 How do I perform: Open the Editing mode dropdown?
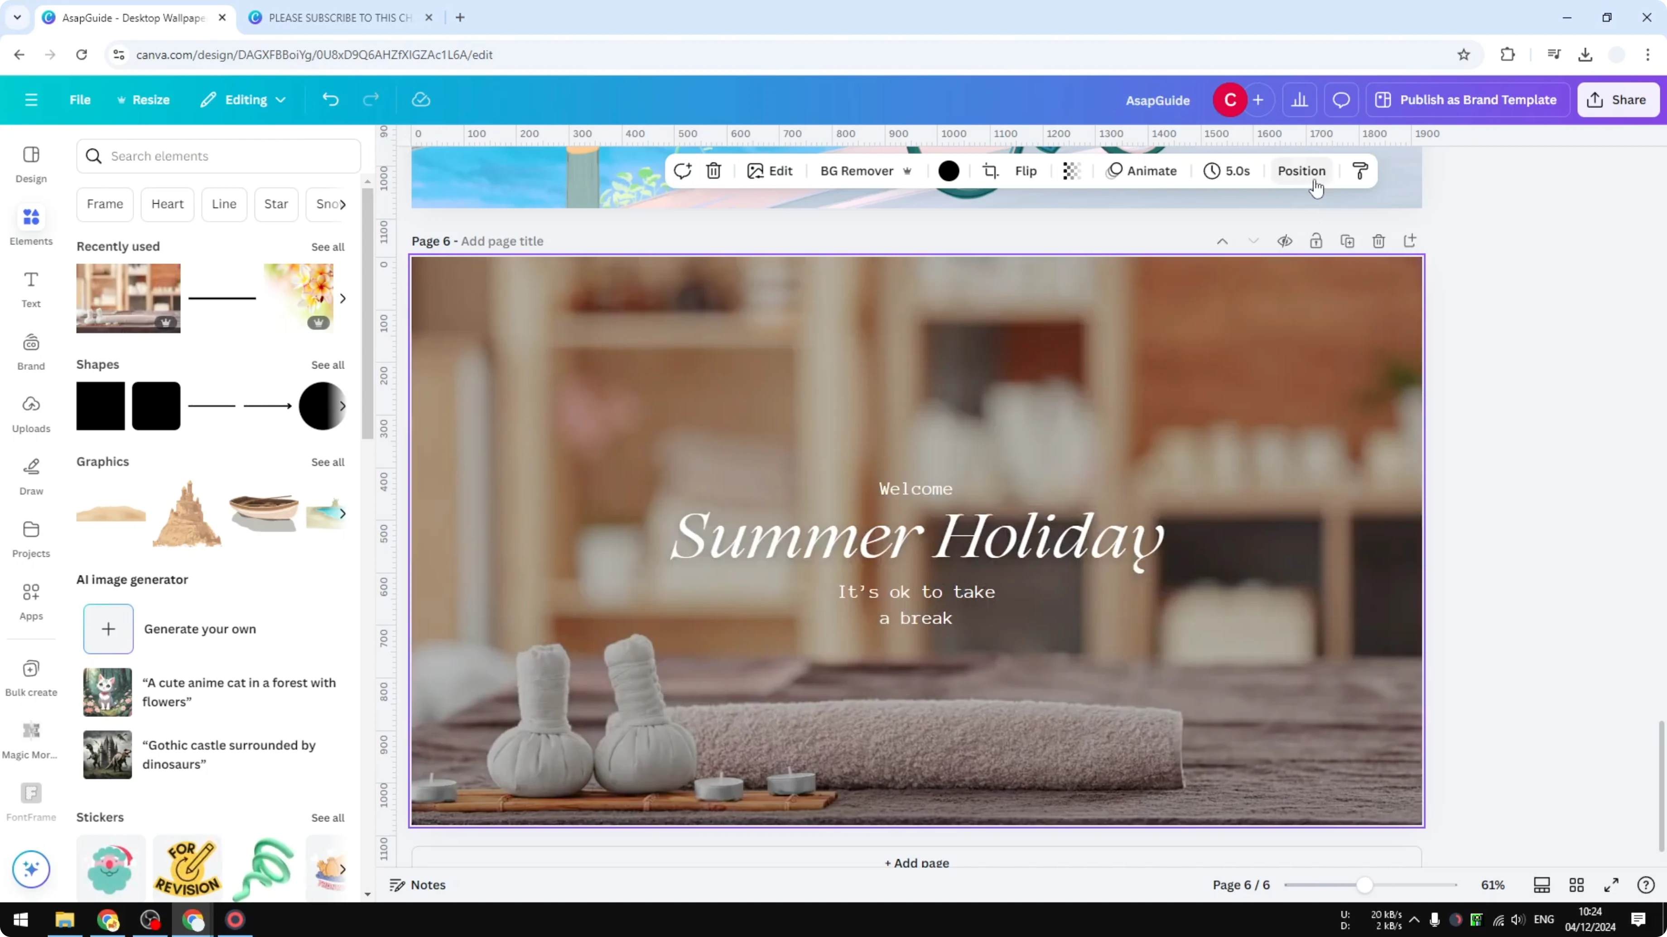(244, 100)
